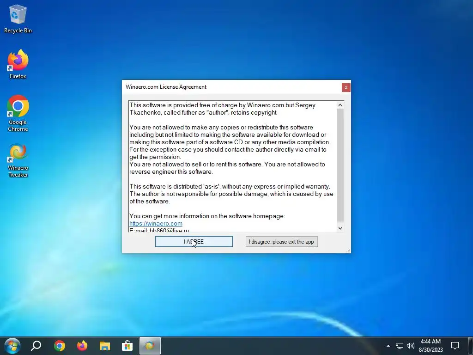This screenshot has width=473, height=355.
Task: Open taskbar search magnifier
Action: [x=36, y=346]
